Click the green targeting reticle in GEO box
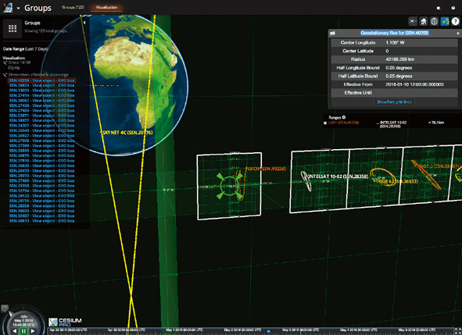 click(230, 186)
